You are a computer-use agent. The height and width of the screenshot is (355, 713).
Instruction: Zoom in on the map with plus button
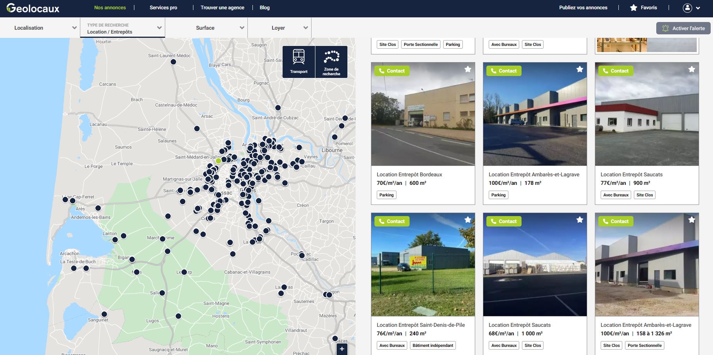(342, 349)
